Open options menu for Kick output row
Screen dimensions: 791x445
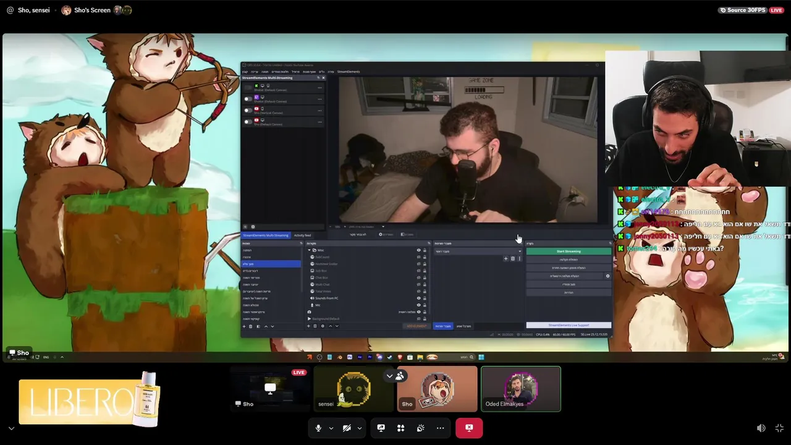pos(319,88)
